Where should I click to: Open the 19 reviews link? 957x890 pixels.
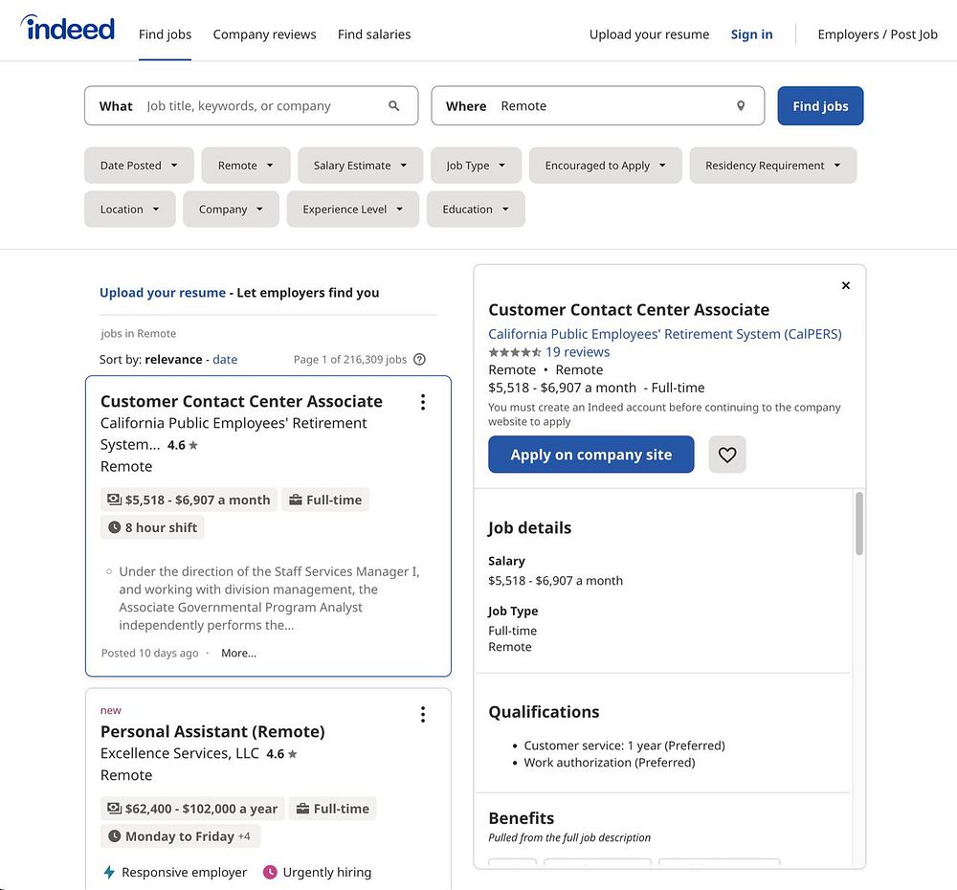tap(577, 352)
